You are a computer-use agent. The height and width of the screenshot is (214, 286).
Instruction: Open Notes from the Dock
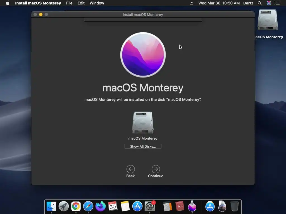pyautogui.click(x=125, y=206)
